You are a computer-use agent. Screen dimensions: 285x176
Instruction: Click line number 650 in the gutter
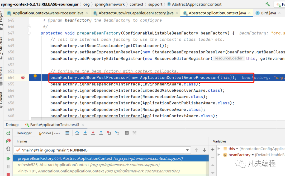pyautogui.click(x=11, y=52)
